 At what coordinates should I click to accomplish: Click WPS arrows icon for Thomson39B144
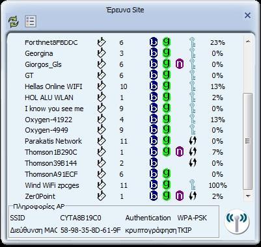click(x=193, y=162)
